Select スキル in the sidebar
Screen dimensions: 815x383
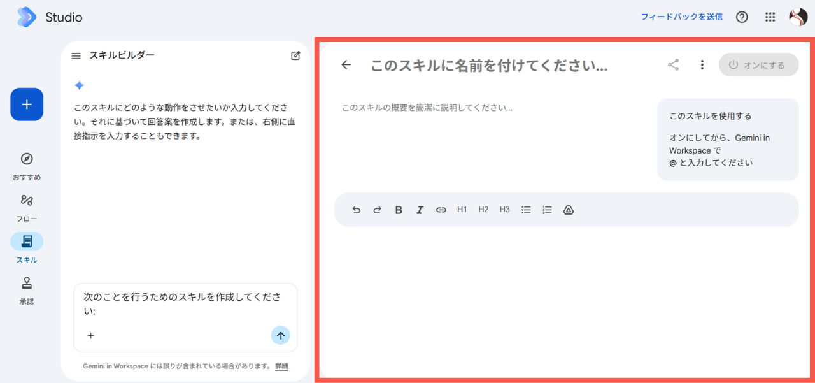pyautogui.click(x=27, y=249)
